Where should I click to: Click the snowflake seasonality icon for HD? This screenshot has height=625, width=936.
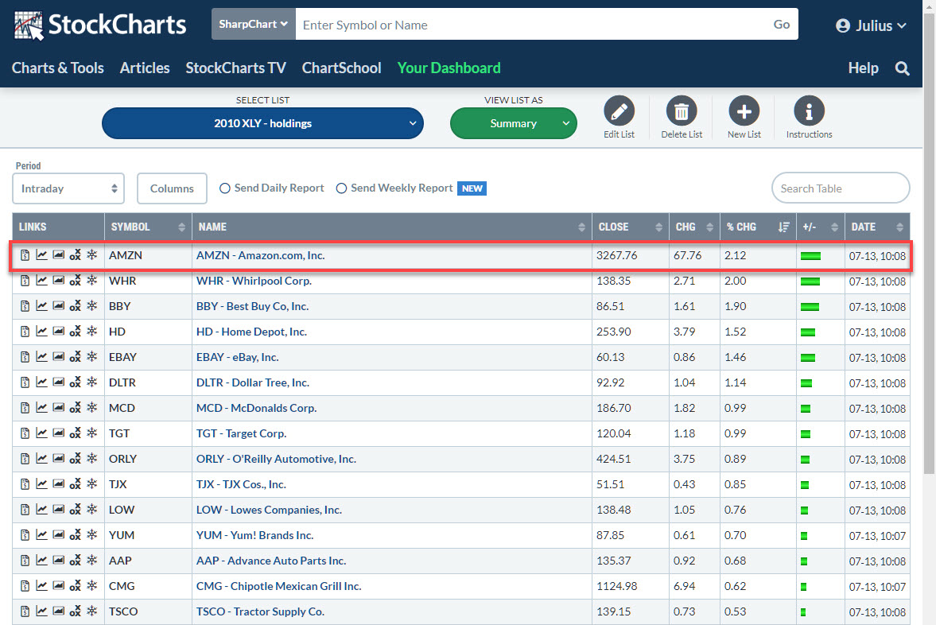[91, 332]
